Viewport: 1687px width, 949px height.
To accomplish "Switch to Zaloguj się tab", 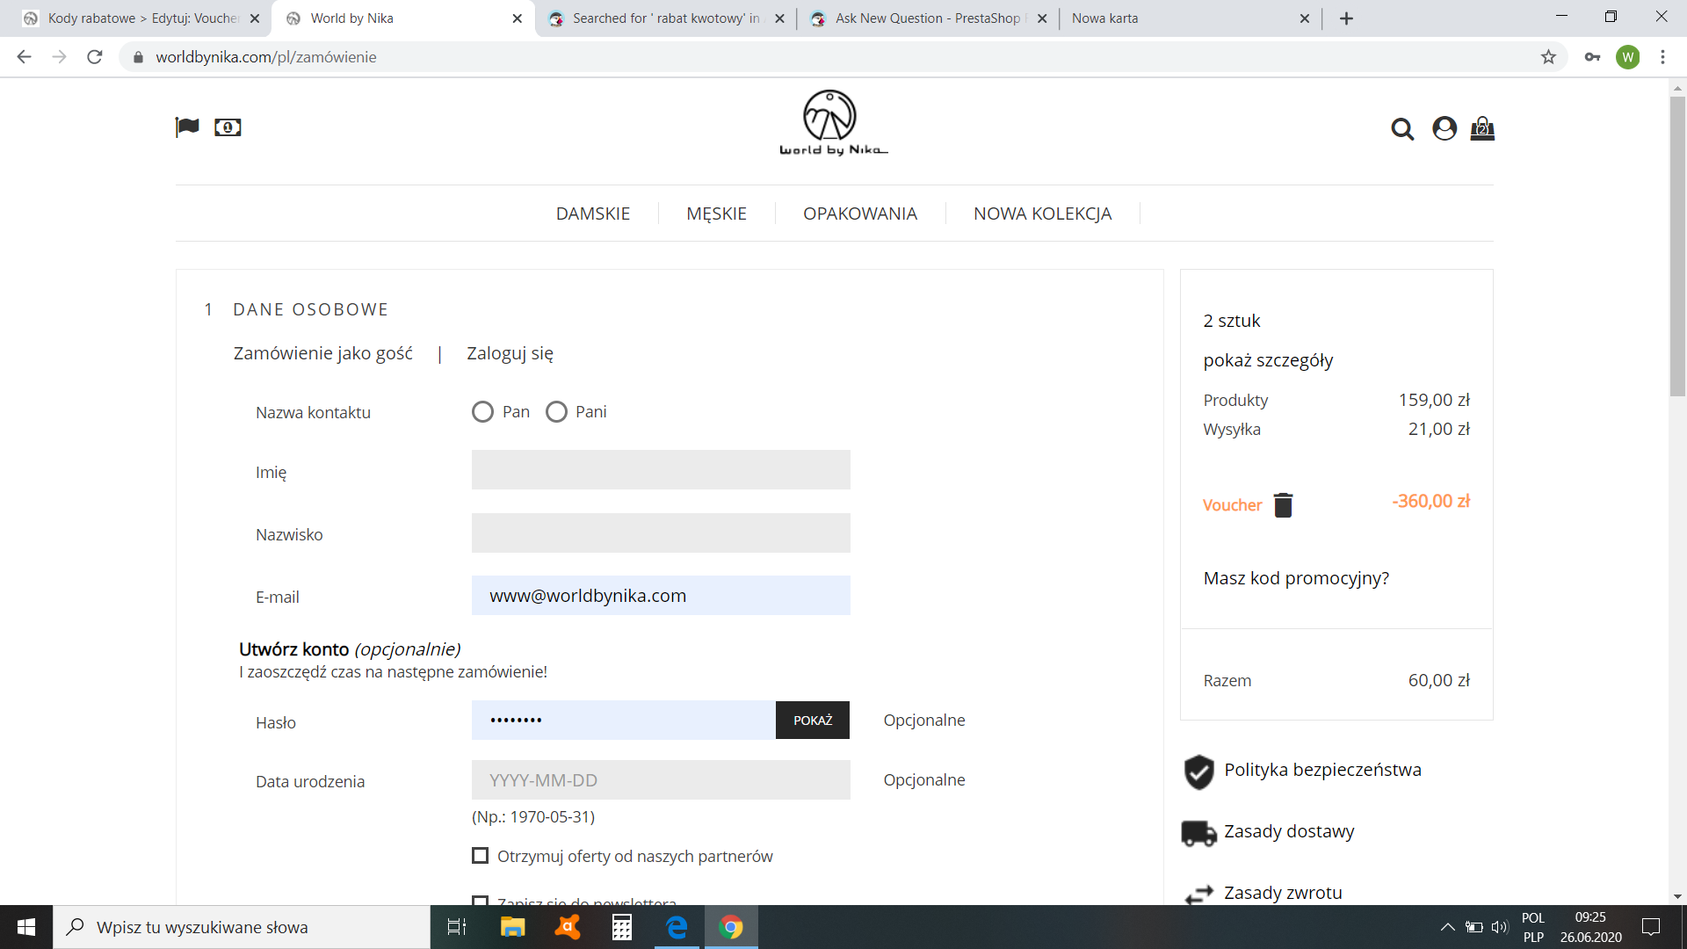I will click(x=510, y=353).
